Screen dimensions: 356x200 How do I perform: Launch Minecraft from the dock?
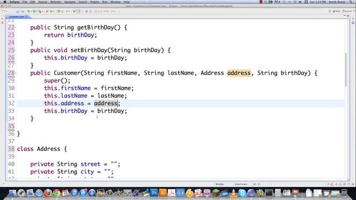[216, 193]
